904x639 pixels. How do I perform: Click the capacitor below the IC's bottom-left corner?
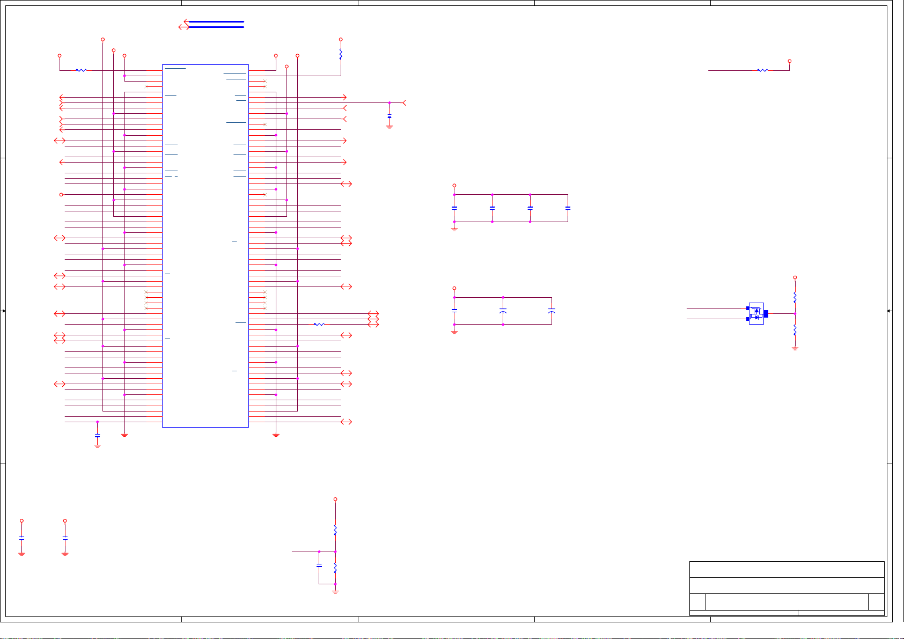[97, 437]
